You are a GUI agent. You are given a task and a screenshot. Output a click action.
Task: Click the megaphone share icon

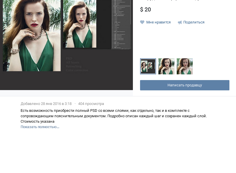180,22
